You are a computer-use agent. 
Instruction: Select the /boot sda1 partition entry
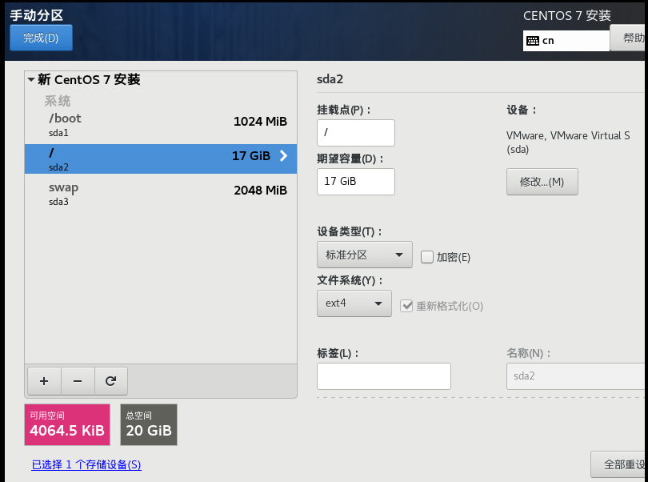[x=161, y=125]
